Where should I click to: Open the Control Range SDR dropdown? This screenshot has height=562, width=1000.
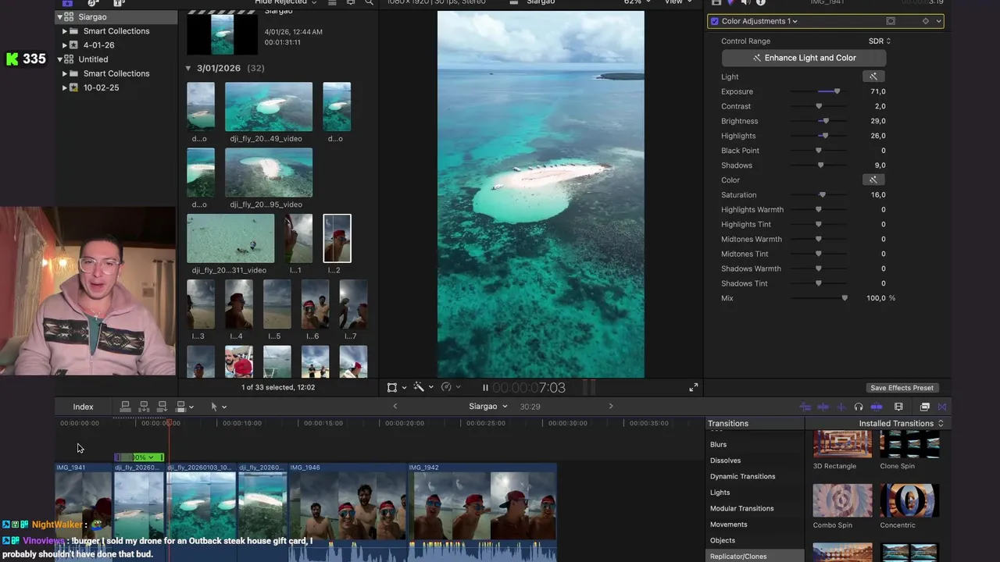coord(880,41)
